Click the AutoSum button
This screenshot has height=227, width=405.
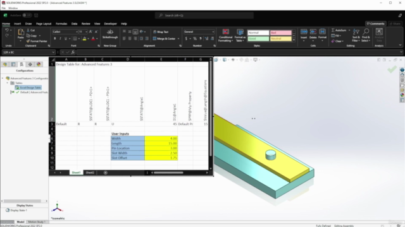[x=339, y=30]
